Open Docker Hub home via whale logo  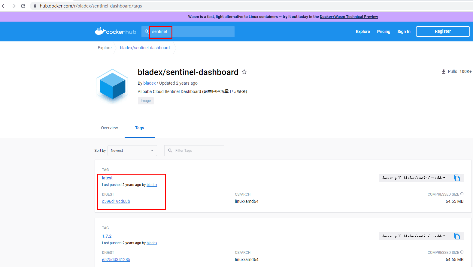point(116,31)
